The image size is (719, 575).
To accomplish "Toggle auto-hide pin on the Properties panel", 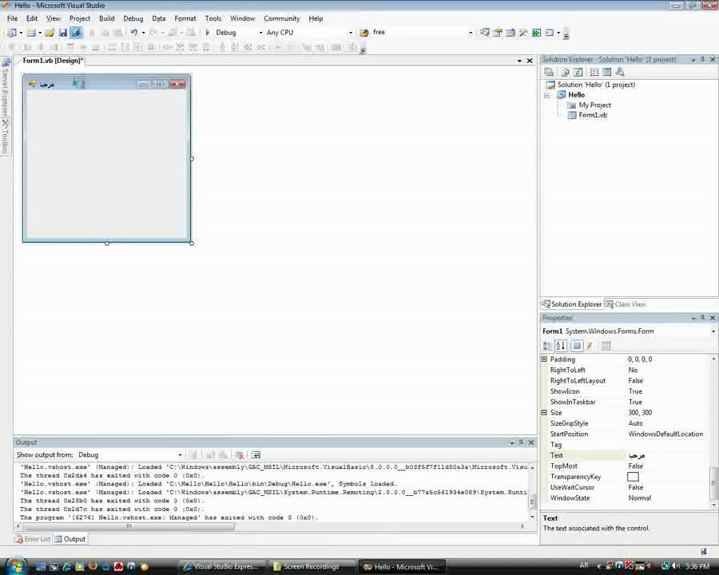I will pos(703,318).
